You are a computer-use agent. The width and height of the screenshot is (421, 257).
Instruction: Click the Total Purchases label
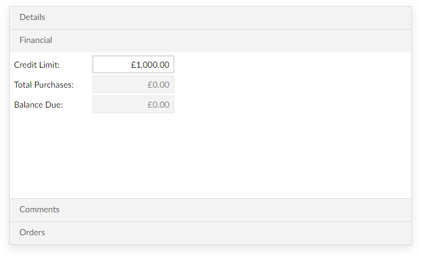pos(44,85)
